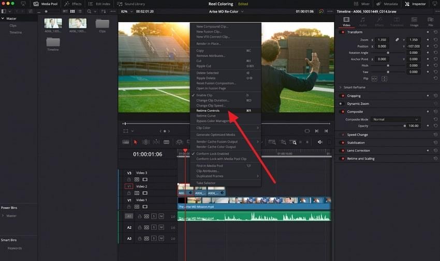Jump to last frame button

(x=326, y=131)
